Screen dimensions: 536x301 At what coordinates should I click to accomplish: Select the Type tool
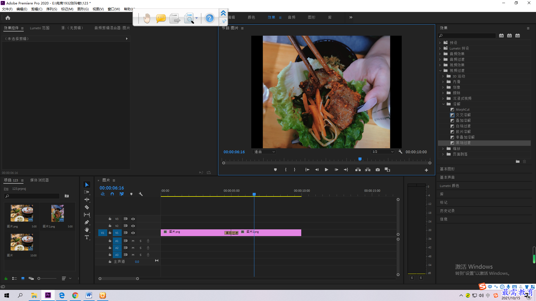(87, 237)
